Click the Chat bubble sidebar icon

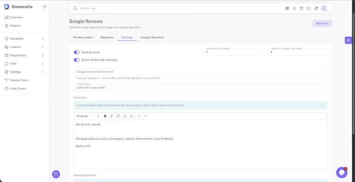point(6,63)
